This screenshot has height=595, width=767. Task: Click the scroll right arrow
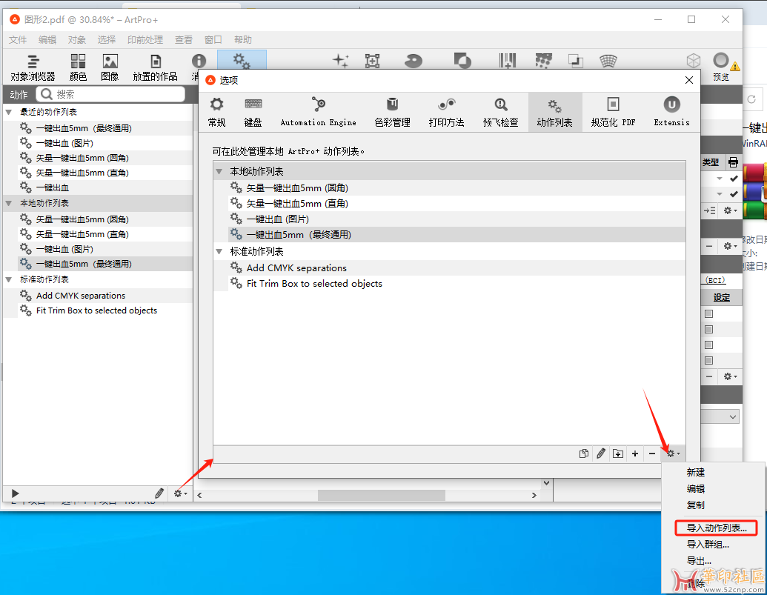[x=534, y=495]
